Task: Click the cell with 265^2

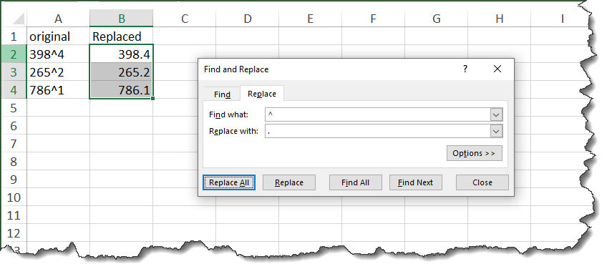Action: (58, 72)
